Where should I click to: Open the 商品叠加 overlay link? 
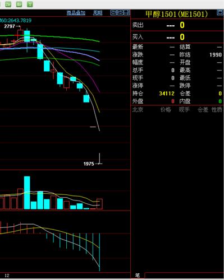76,13
